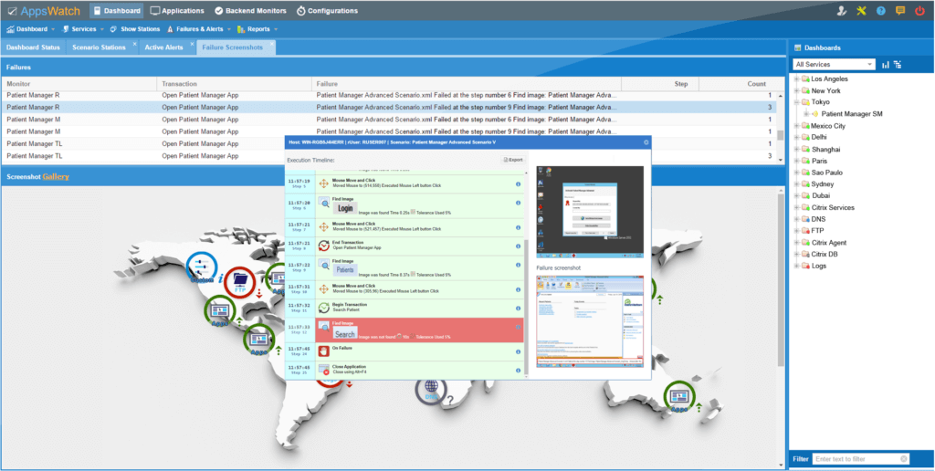This screenshot has height=471, width=935.
Task: Switch to the Scenario Stations tab
Action: pos(99,47)
